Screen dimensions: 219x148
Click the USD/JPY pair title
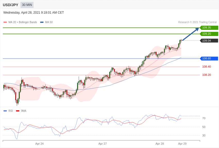(11, 5)
